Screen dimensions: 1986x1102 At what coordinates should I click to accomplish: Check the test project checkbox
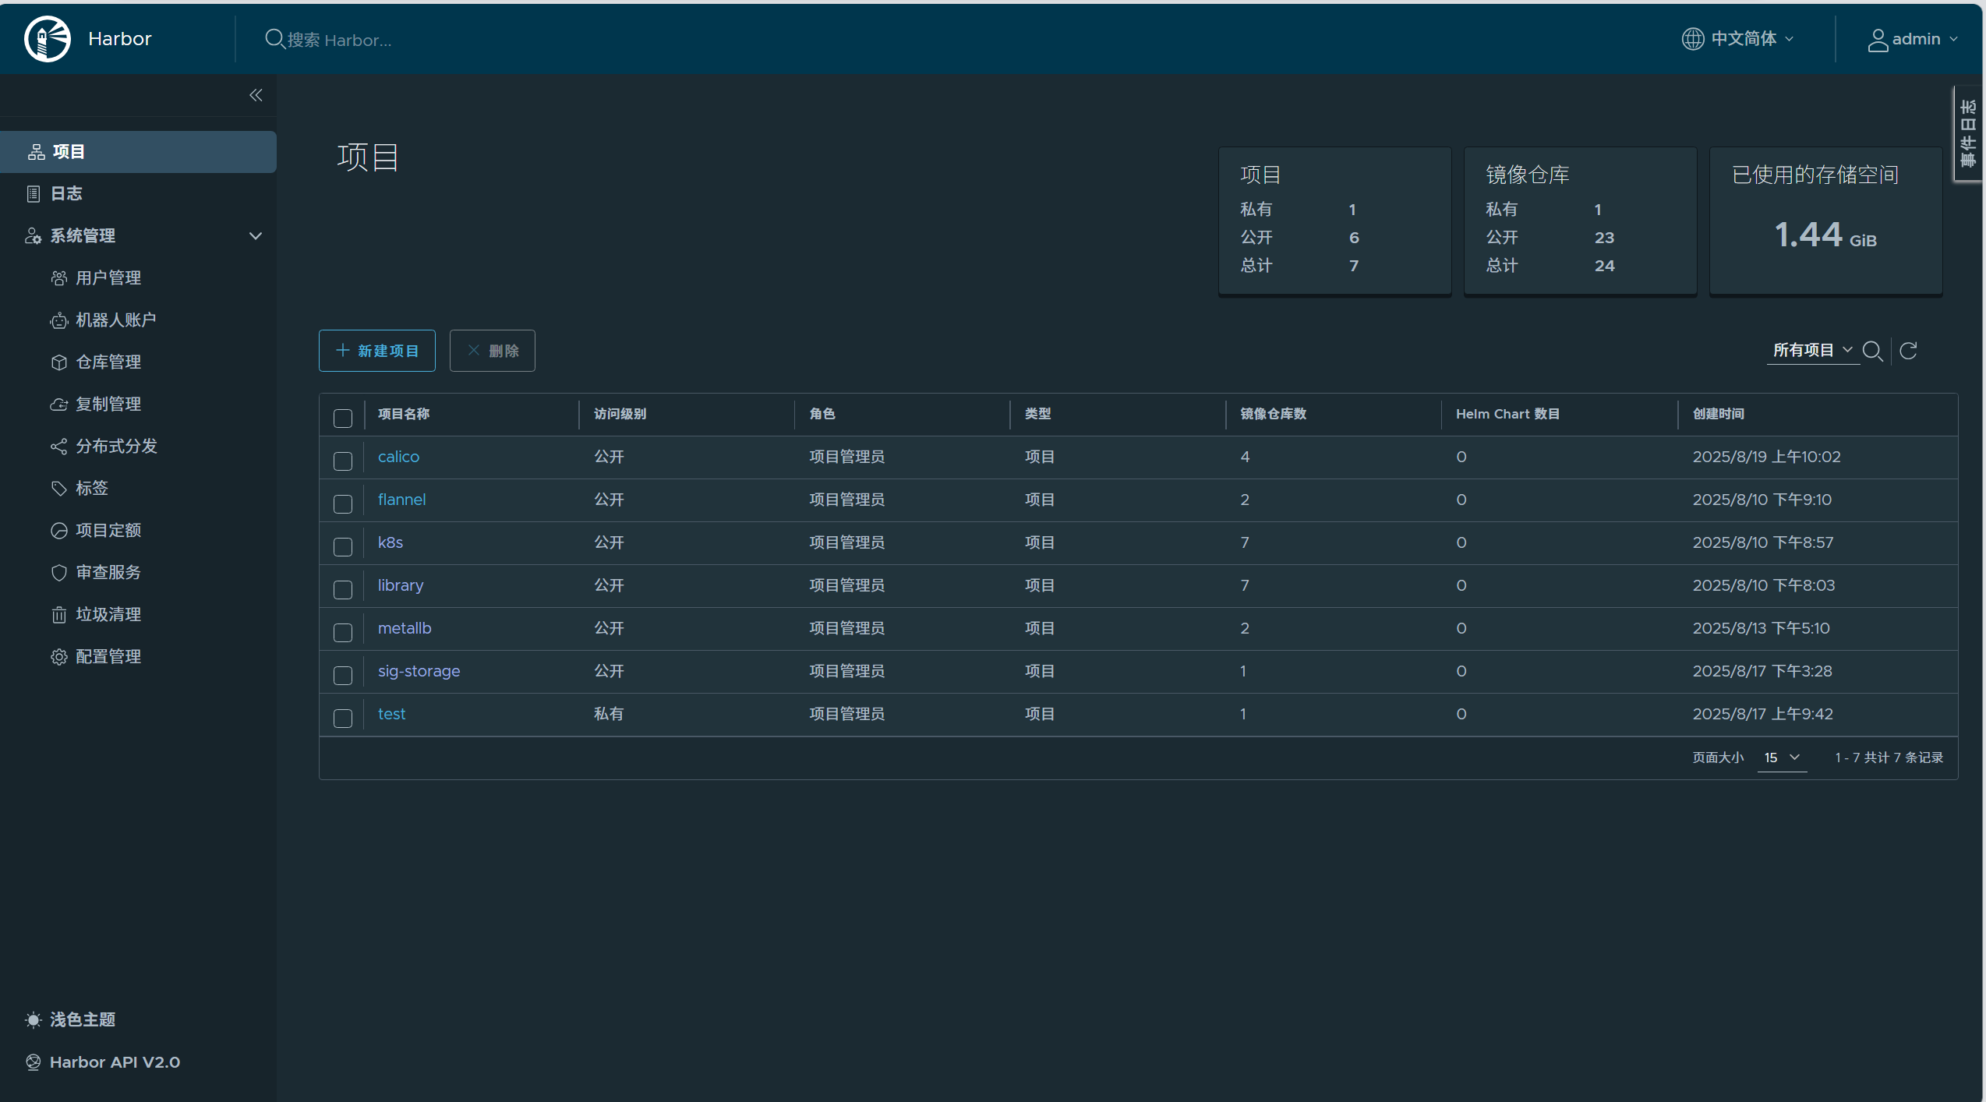343,718
